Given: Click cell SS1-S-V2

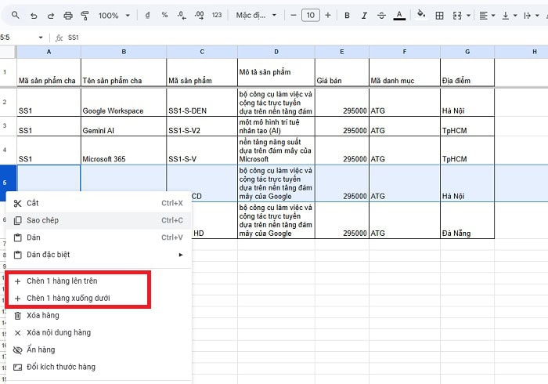Looking at the screenshot, I should [202, 126].
